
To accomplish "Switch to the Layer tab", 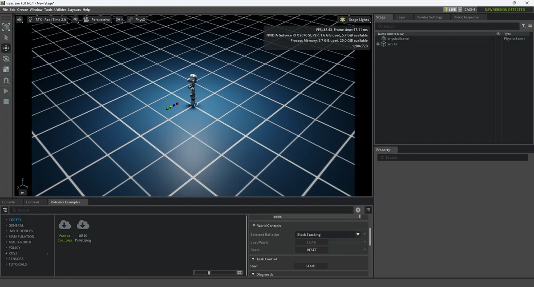I will 401,17.
